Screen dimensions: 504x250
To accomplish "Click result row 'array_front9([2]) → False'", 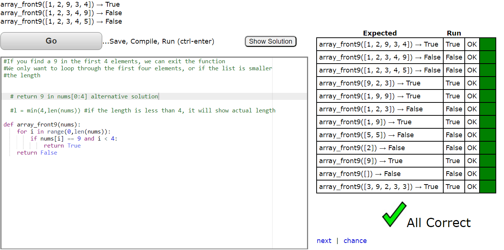I will [x=406, y=148].
